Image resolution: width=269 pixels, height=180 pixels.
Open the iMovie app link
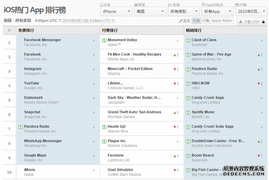click(x=29, y=170)
